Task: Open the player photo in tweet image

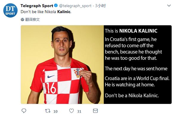Action: [62, 65]
